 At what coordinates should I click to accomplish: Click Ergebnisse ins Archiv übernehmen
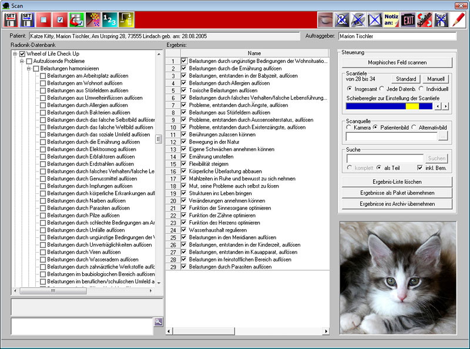(397, 204)
